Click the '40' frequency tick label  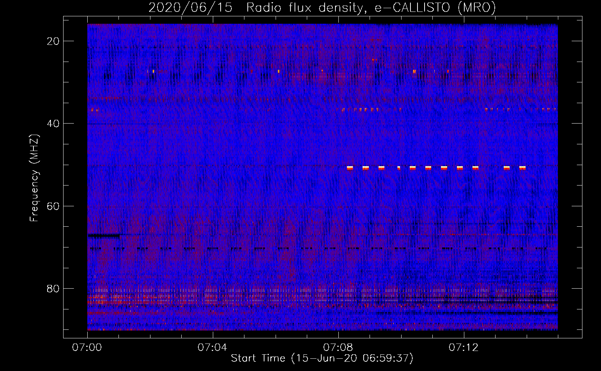[53, 124]
